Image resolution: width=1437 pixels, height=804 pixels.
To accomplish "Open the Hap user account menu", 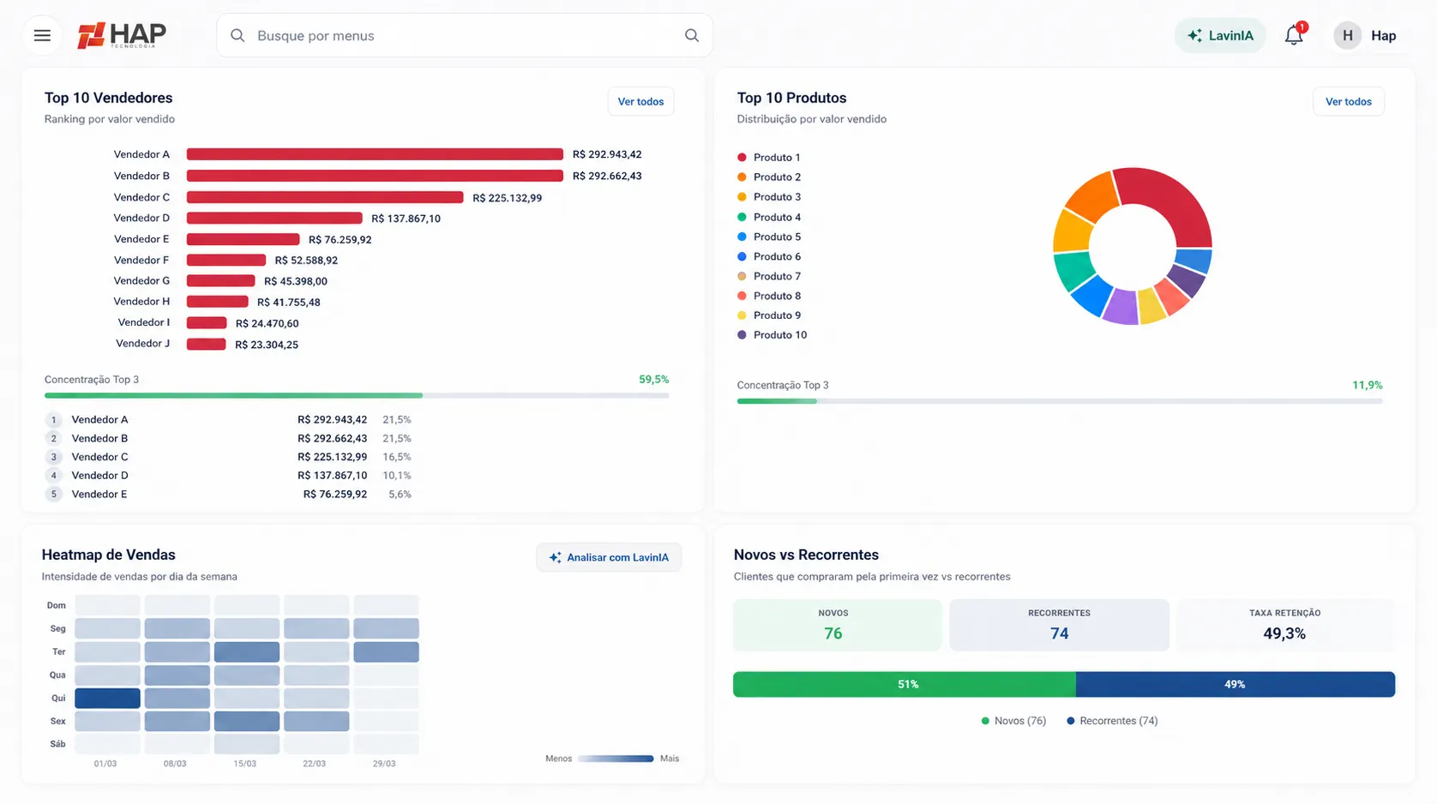I will click(x=1365, y=35).
